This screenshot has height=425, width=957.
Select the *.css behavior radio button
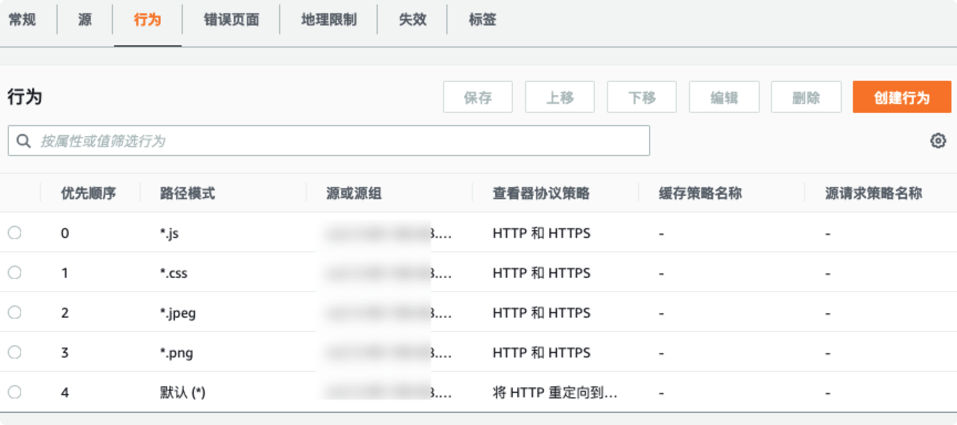[x=15, y=272]
